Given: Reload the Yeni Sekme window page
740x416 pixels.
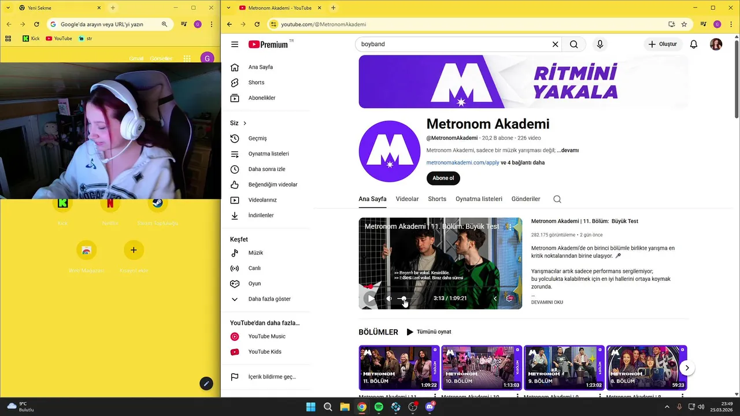Looking at the screenshot, I should (x=36, y=24).
